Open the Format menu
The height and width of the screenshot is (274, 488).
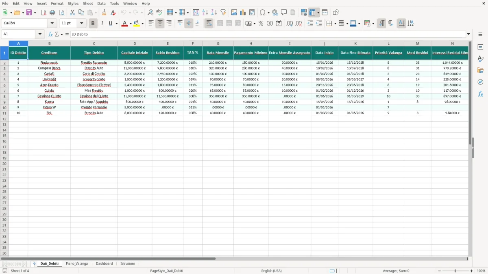(57, 3)
